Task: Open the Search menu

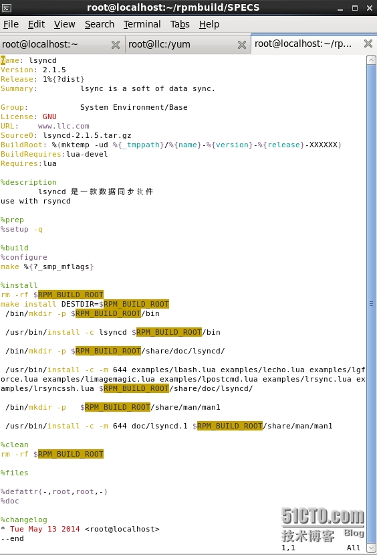Action: click(100, 24)
